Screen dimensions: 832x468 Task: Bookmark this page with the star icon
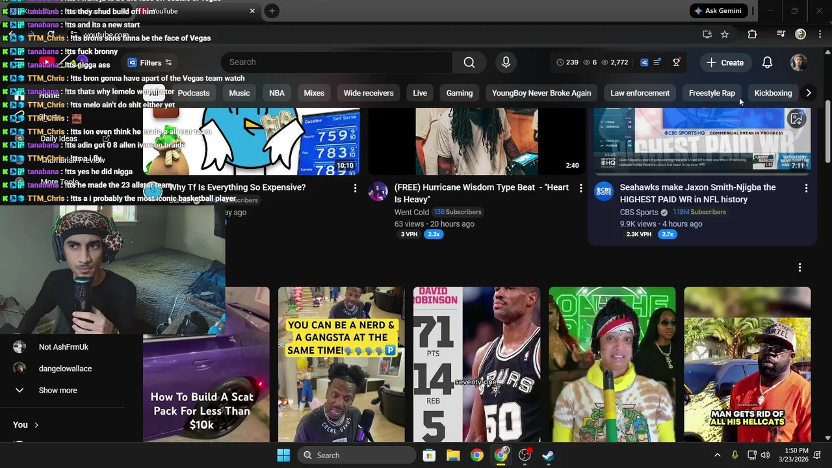(x=725, y=34)
